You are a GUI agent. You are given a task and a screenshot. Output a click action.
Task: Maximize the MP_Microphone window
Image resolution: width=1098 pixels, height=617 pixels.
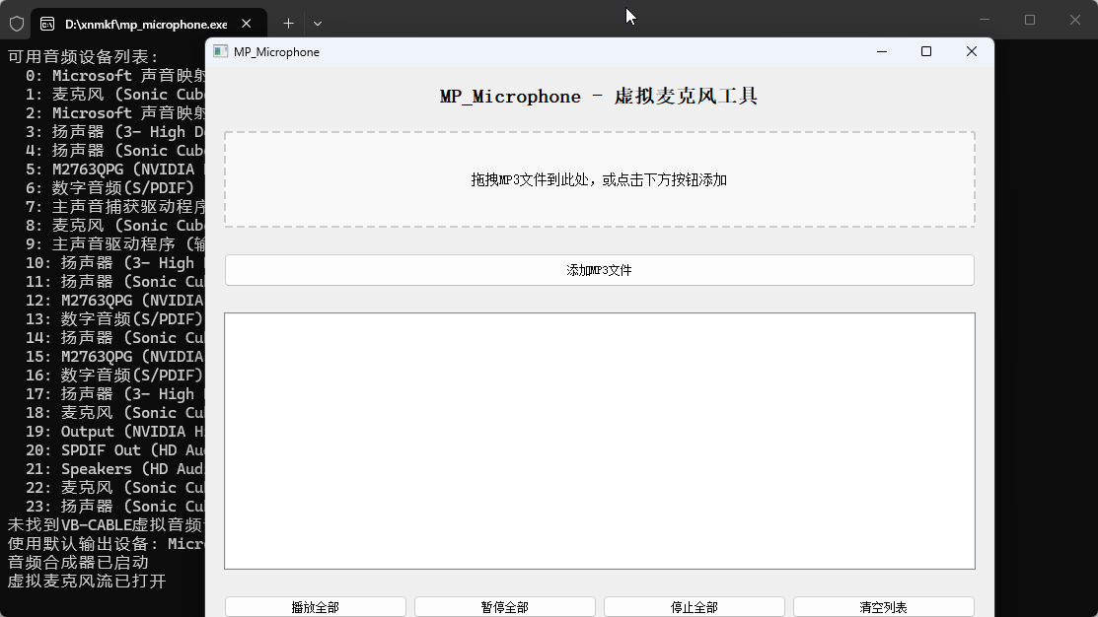click(x=926, y=51)
